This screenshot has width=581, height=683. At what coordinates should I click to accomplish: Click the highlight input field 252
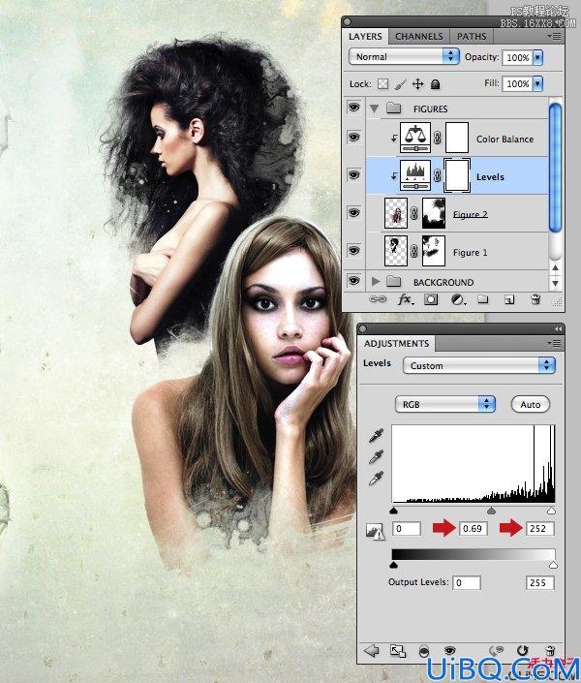point(540,528)
